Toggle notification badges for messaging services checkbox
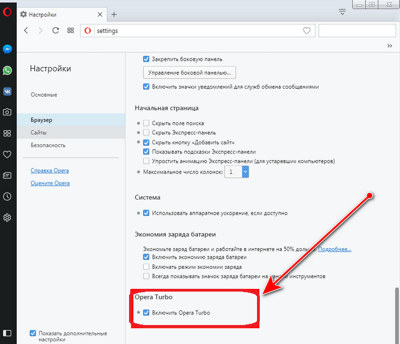Screen dimensions: 400x344 point(146,86)
